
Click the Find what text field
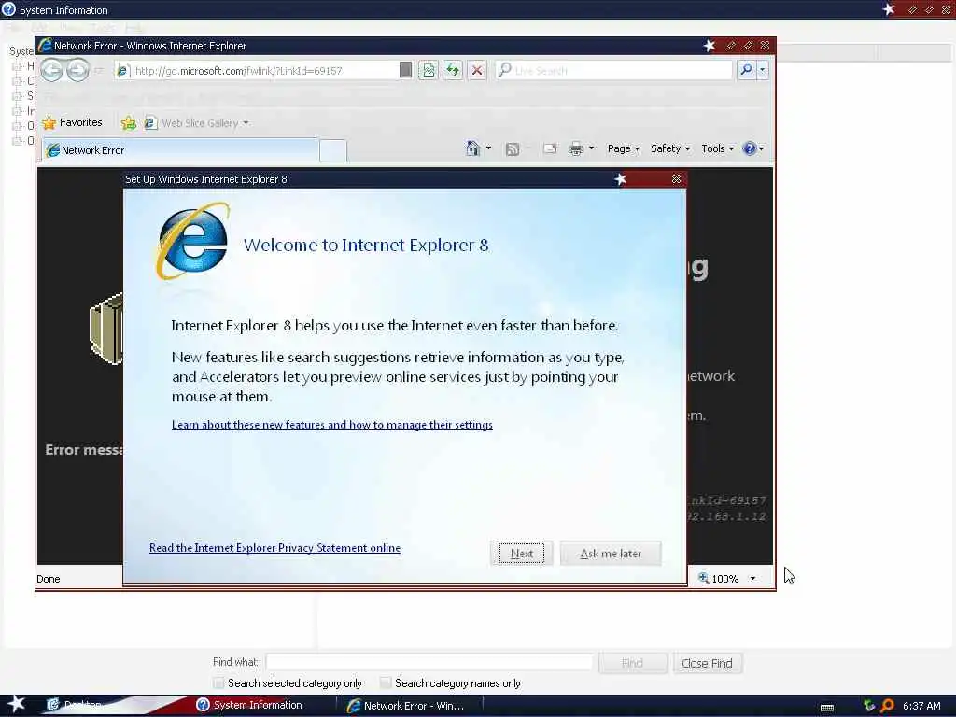pos(429,662)
